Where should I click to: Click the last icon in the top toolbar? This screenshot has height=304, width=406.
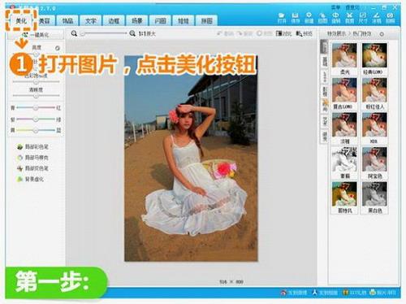coord(390,18)
